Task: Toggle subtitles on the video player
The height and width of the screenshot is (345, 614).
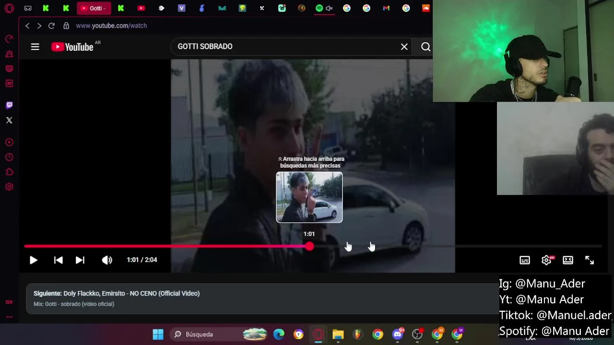Action: tap(525, 260)
